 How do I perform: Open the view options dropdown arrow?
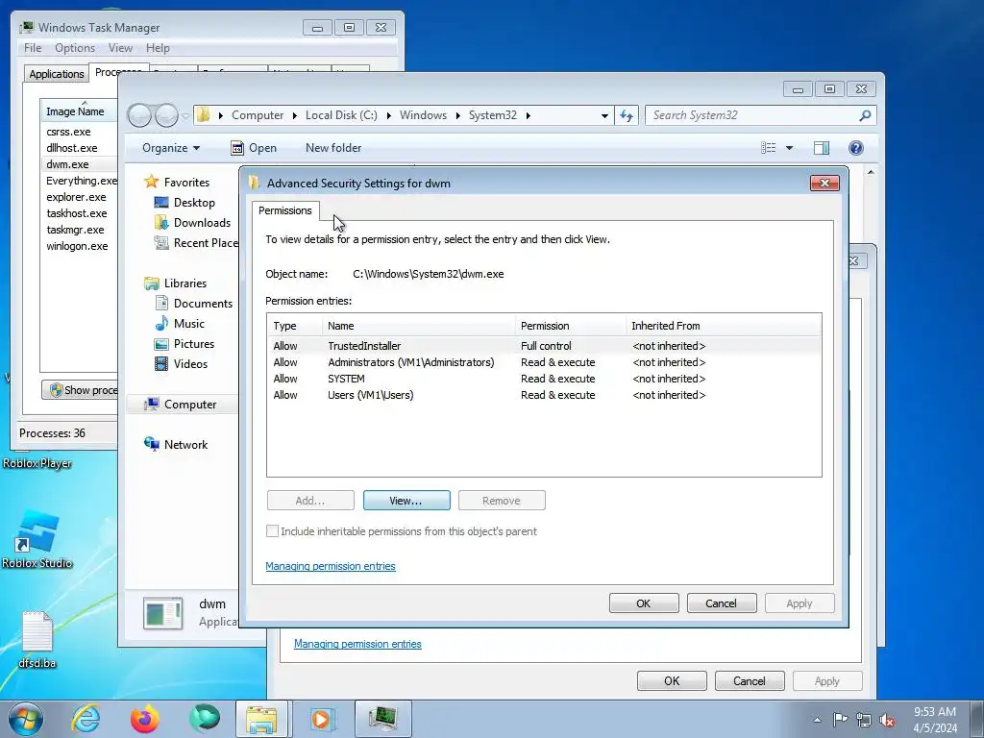pos(790,148)
